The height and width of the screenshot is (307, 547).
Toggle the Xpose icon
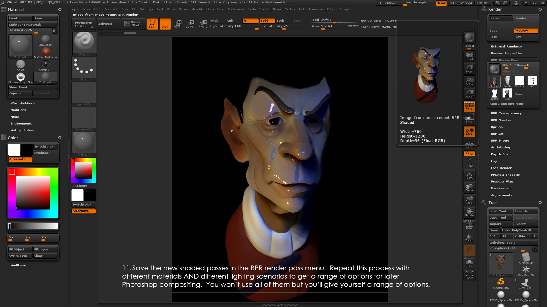coord(469,275)
